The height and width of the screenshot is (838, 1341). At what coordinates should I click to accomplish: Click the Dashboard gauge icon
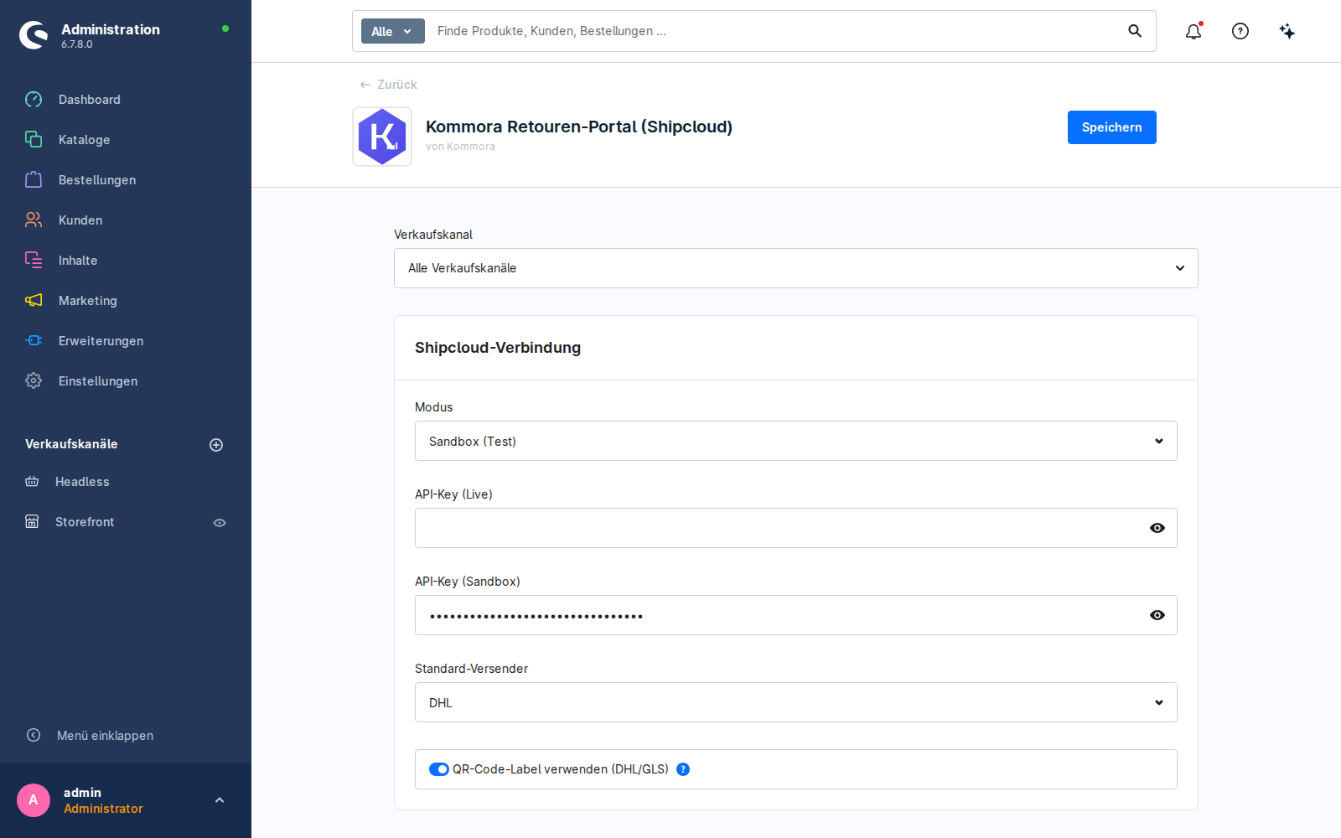[34, 100]
